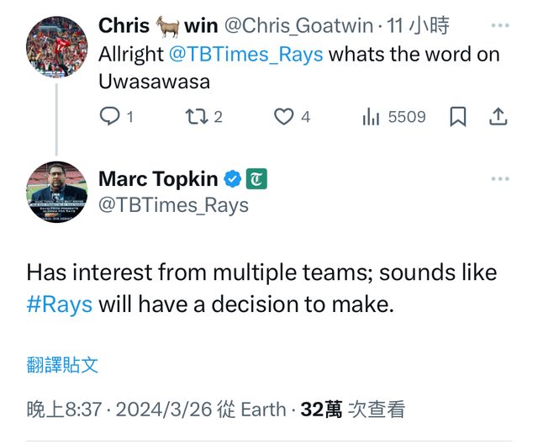Screen dimensions: 538x444
Task: Click the Marc Topkin display name
Action: (x=158, y=179)
